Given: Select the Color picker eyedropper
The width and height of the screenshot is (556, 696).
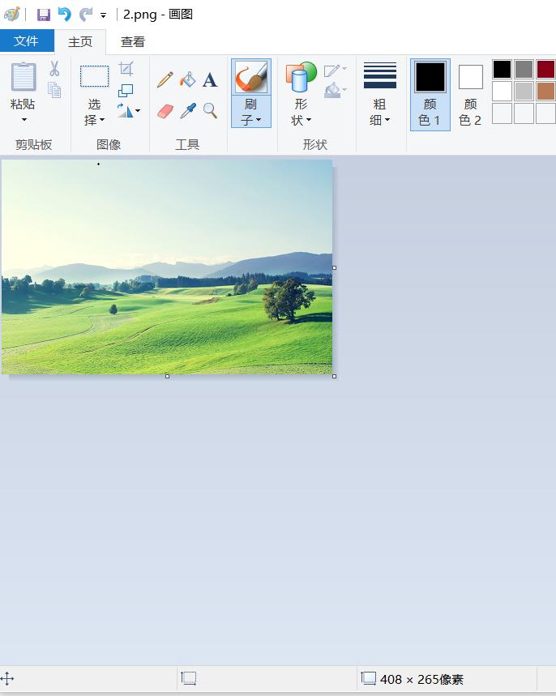Looking at the screenshot, I should pyautogui.click(x=188, y=111).
